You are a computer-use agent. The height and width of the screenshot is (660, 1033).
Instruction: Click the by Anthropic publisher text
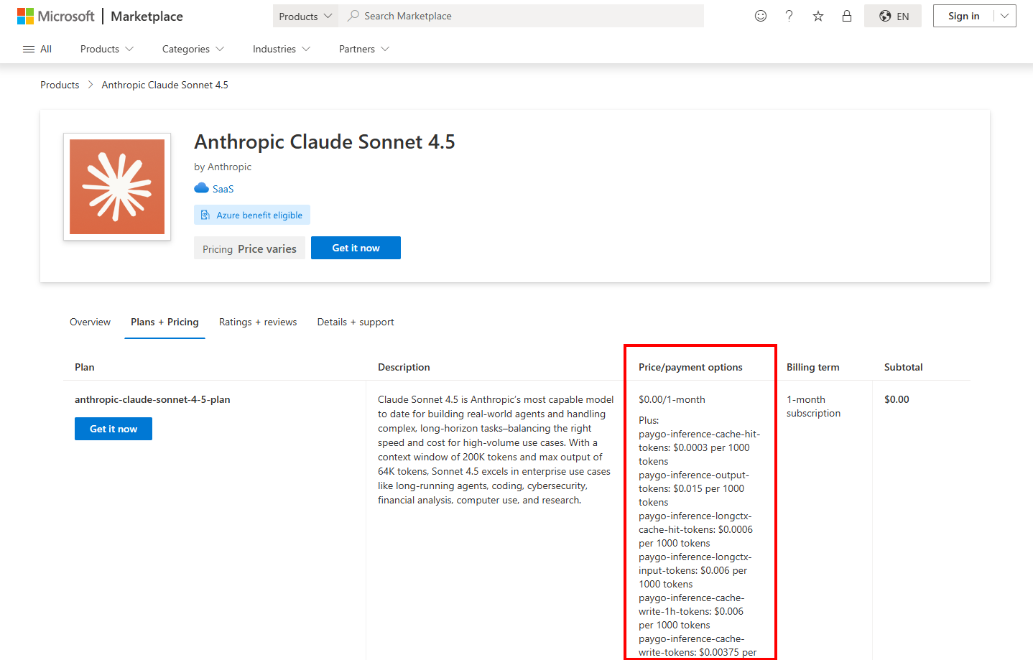[x=223, y=167]
